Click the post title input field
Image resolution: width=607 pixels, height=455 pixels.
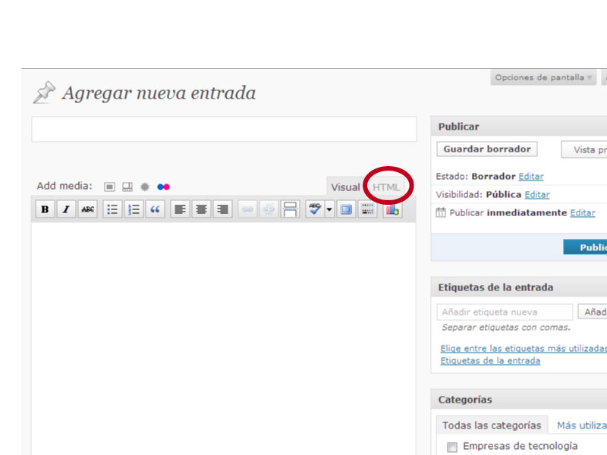tap(224, 129)
